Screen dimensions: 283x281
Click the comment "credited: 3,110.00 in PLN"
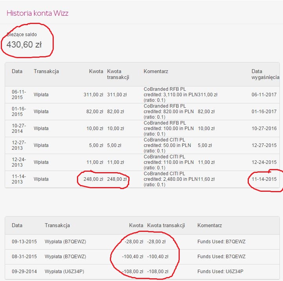click(171, 95)
